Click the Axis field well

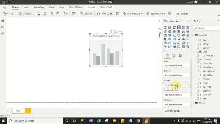pyautogui.click(x=177, y=65)
